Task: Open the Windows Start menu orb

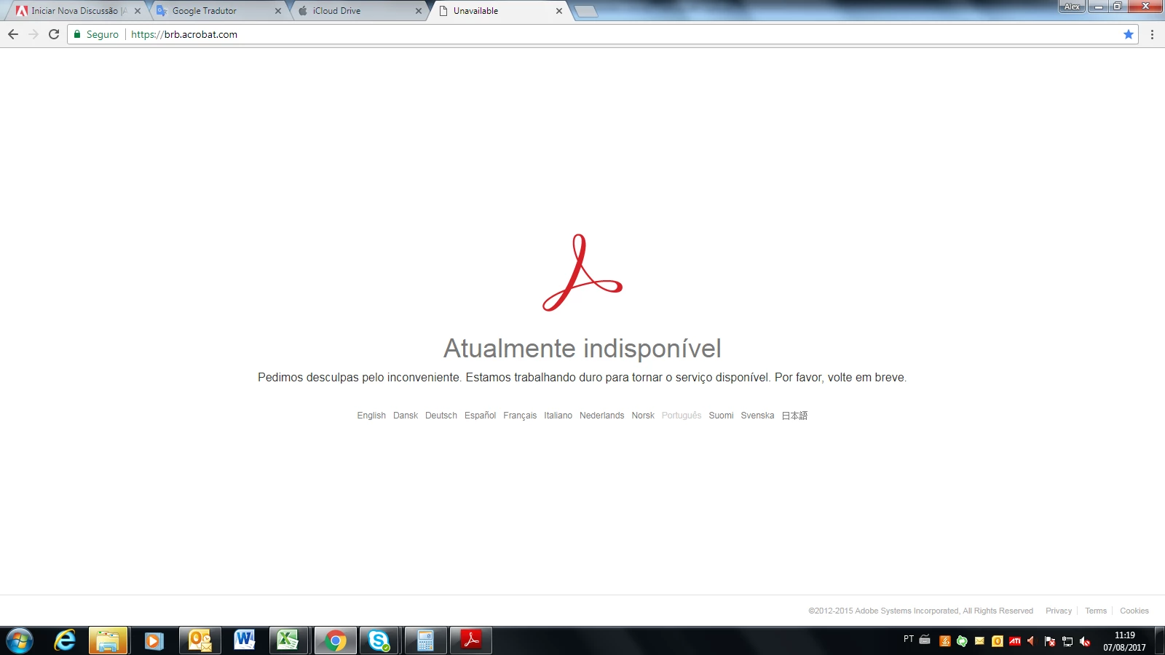Action: coord(20,640)
